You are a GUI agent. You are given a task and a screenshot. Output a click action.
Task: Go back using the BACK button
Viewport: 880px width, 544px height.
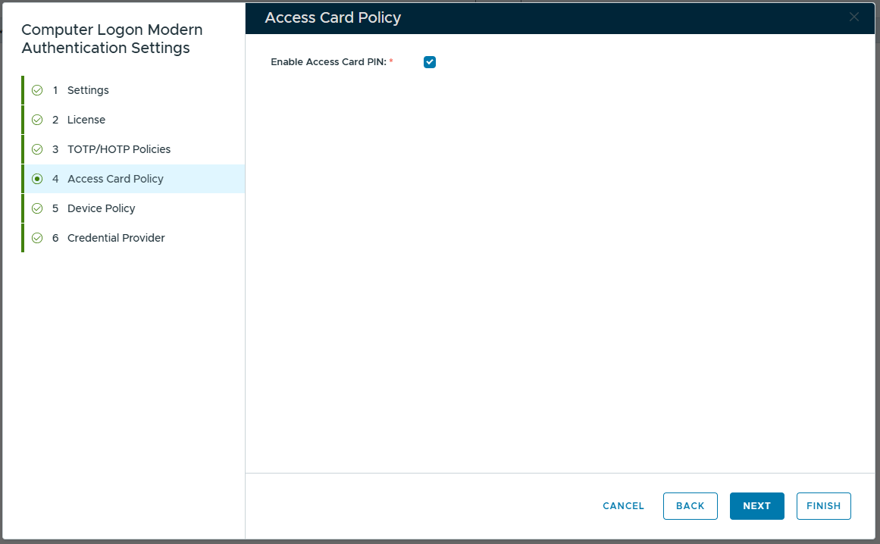691,506
